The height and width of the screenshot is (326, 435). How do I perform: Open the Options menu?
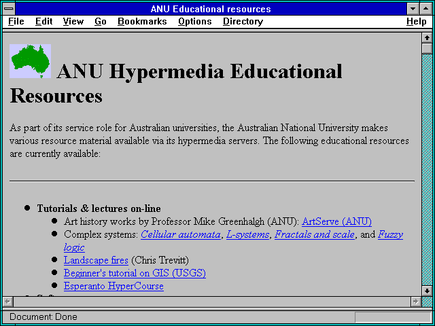(195, 22)
